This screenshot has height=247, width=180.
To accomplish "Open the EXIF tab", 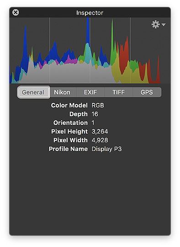I will tap(90, 92).
